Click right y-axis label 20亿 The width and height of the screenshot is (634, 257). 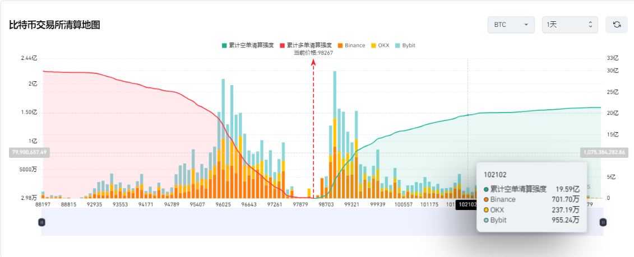tap(613, 114)
